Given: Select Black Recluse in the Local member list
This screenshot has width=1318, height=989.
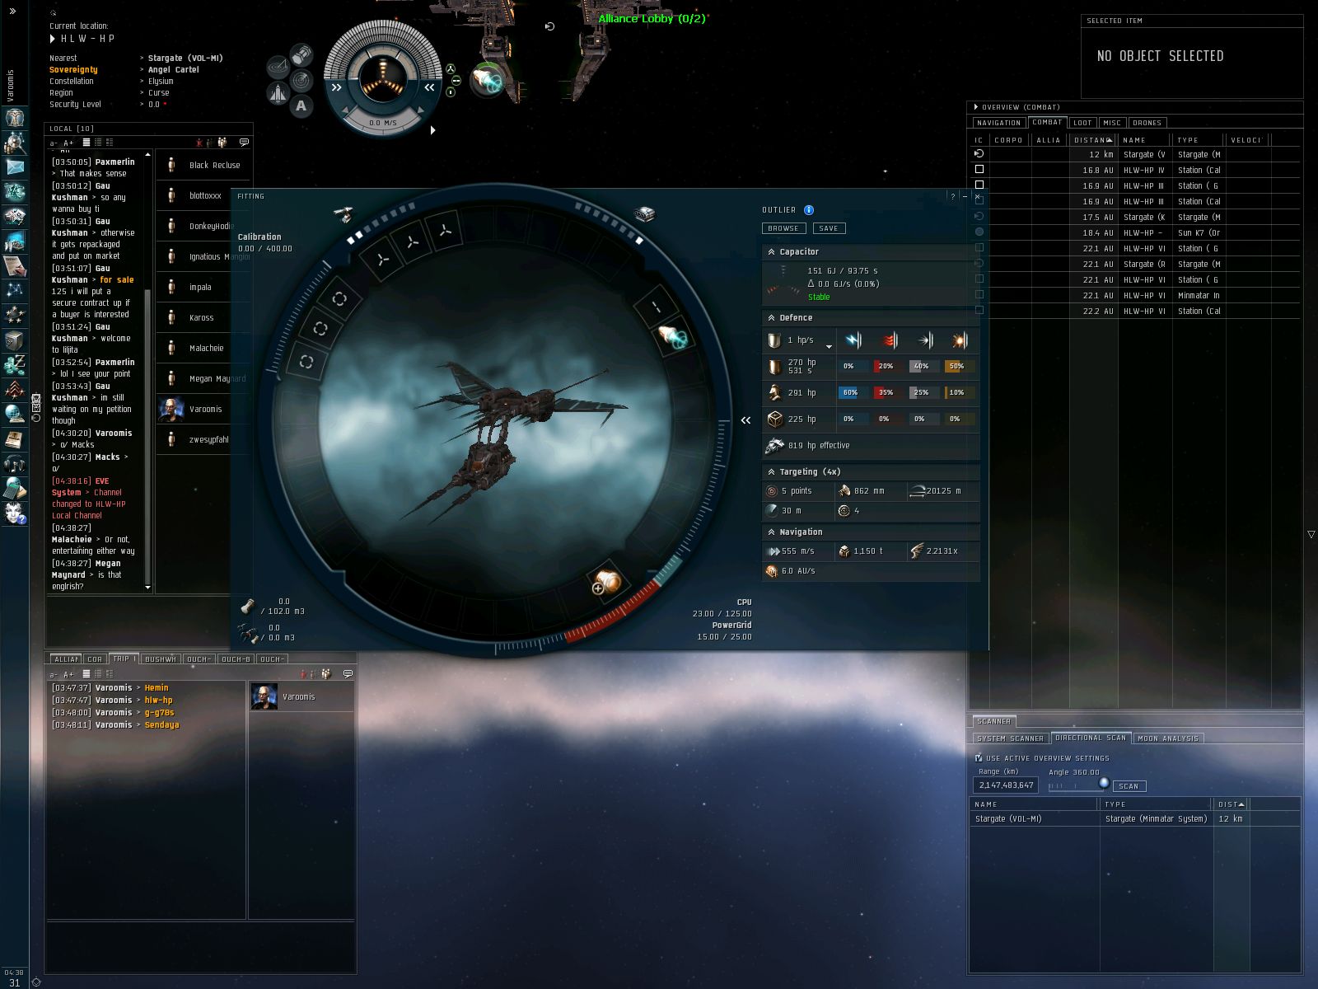Looking at the screenshot, I should pyautogui.click(x=203, y=166).
